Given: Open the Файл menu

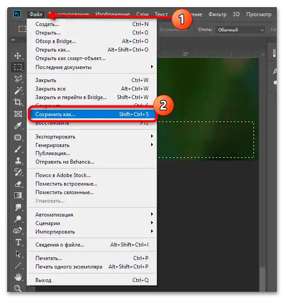Looking at the screenshot, I should (36, 14).
